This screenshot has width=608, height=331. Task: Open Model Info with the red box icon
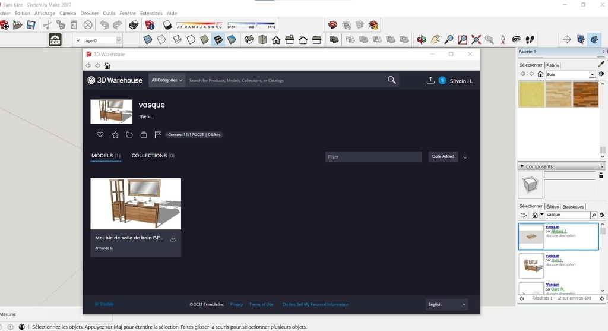[x=150, y=25]
